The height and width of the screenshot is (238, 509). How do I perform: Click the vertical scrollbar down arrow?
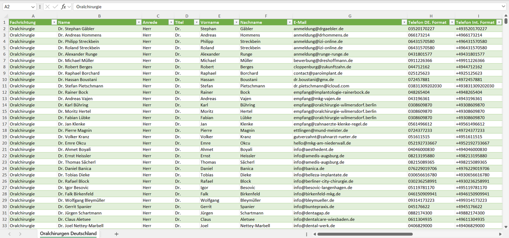coord(506,227)
